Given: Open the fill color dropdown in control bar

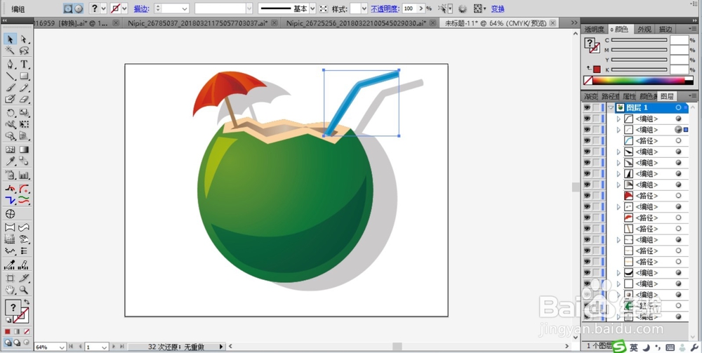Looking at the screenshot, I should pyautogui.click(x=103, y=8).
